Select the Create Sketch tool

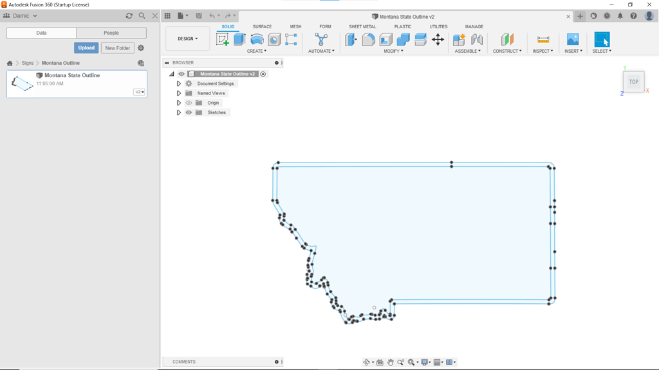[224, 39]
